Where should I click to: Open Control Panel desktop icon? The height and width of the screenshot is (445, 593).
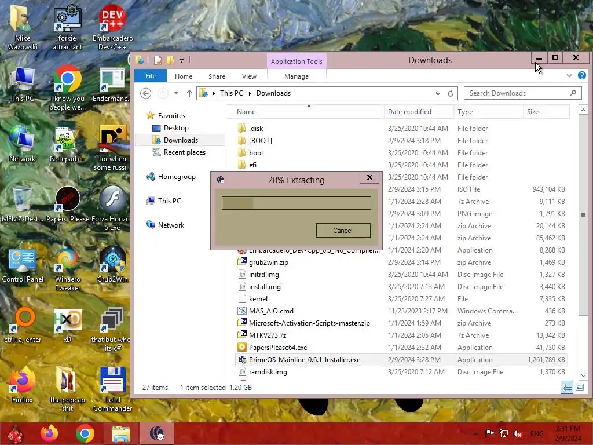23,265
